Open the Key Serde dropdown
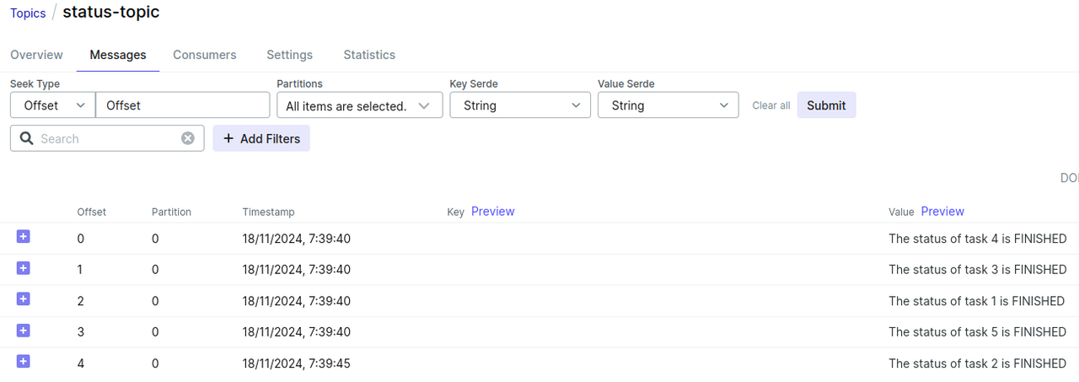Viewport: 1079px width, 382px height. pyautogui.click(x=520, y=105)
